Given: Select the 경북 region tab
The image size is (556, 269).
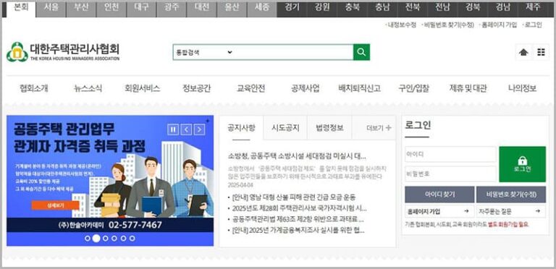Looking at the screenshot, I should coord(473,9).
